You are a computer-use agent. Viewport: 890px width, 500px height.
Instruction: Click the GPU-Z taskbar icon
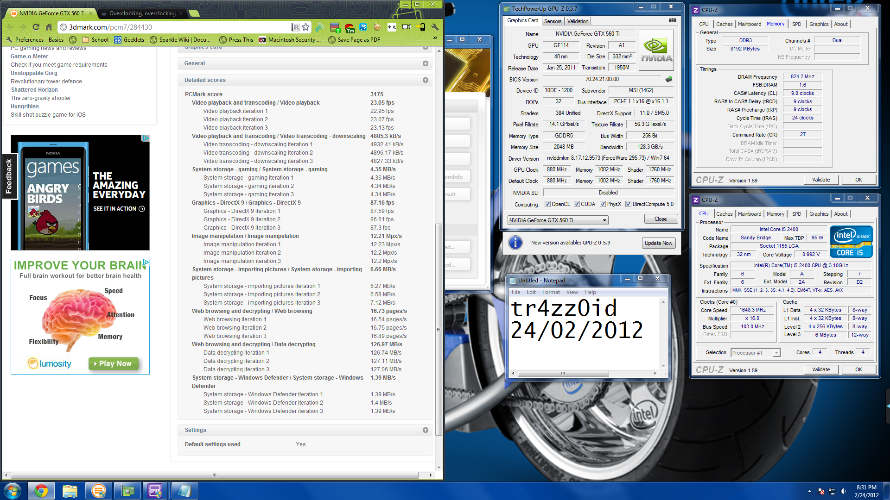pyautogui.click(x=127, y=491)
